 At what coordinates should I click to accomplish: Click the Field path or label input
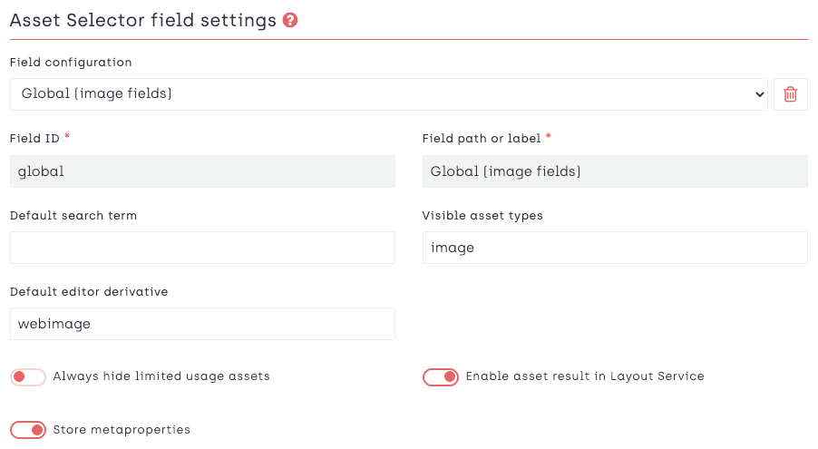pos(614,171)
